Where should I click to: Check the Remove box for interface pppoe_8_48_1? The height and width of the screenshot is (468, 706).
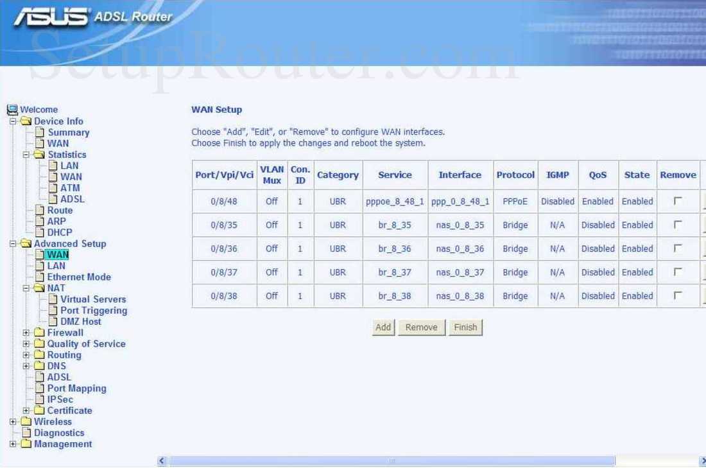(678, 201)
